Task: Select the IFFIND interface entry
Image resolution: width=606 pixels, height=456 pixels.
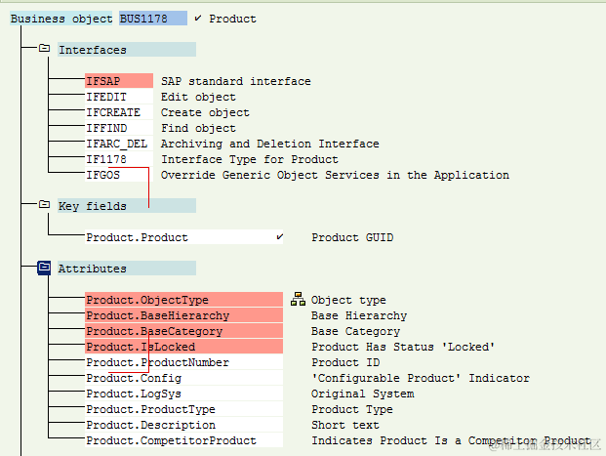Action: click(x=119, y=128)
